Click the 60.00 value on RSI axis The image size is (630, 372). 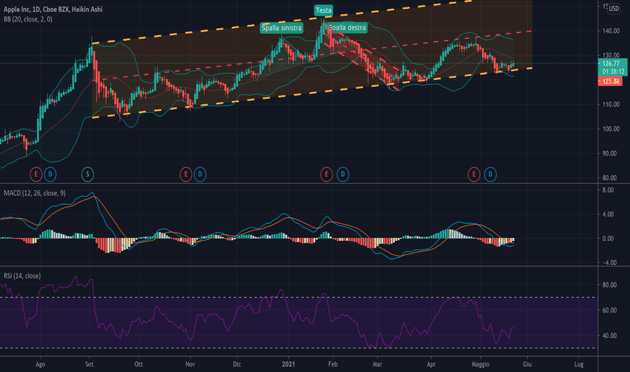610,310
